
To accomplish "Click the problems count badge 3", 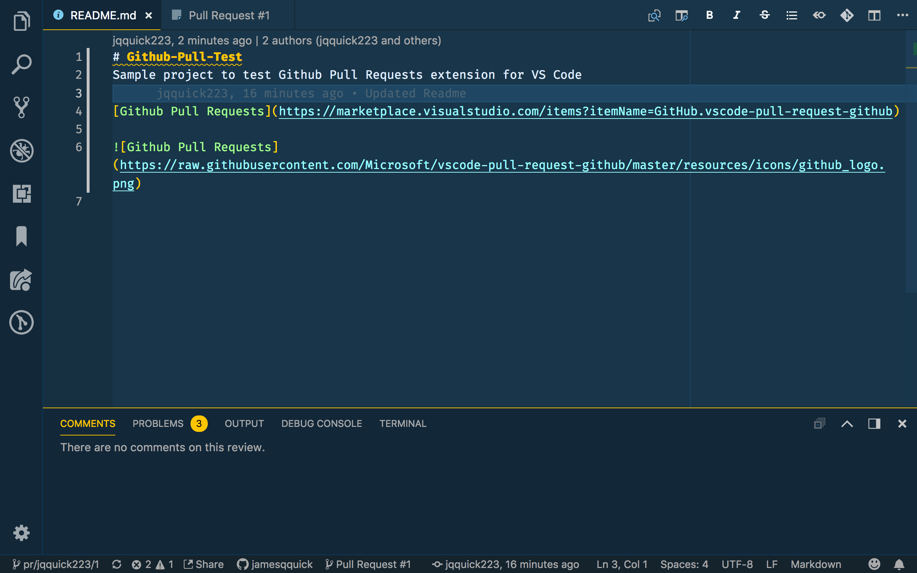I will tap(199, 423).
